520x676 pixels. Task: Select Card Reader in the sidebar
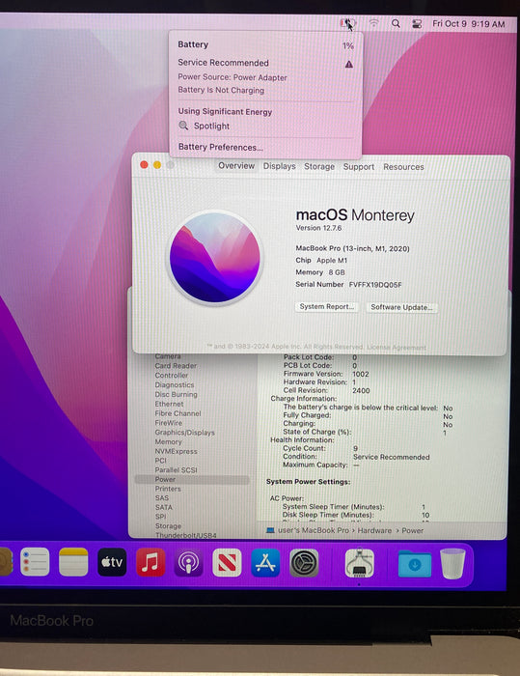pyautogui.click(x=176, y=366)
